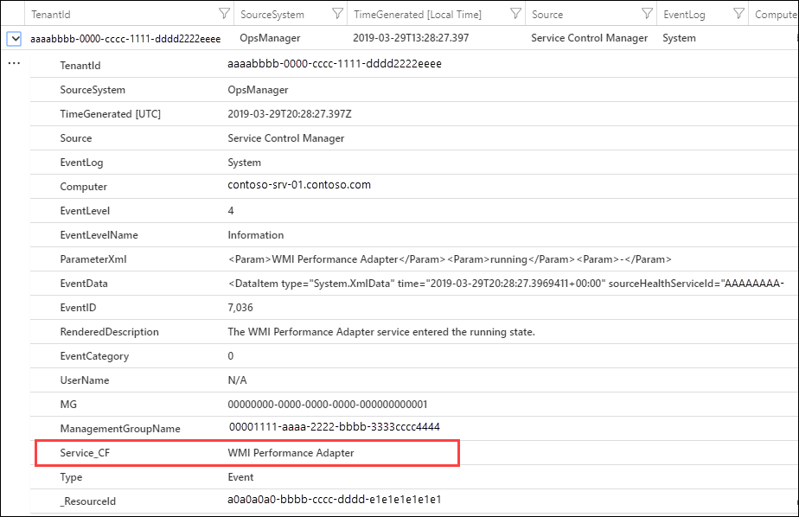Click the contoso-srv-01.contoso.com computer value
Image resolution: width=799 pixels, height=517 pixels.
(299, 186)
